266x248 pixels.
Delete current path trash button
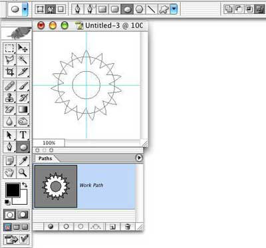pos(128,227)
